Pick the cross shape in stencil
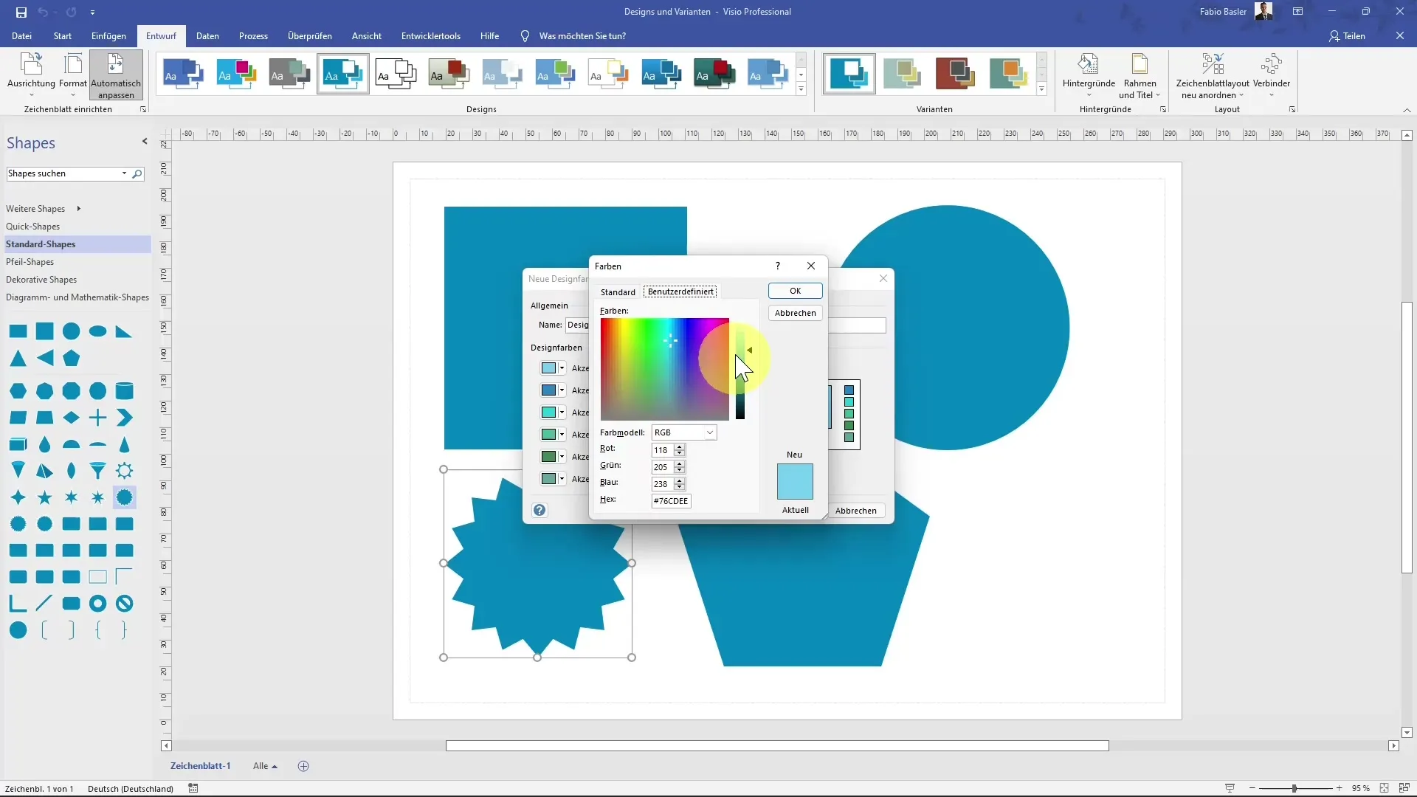The height and width of the screenshot is (797, 1417). 98,418
